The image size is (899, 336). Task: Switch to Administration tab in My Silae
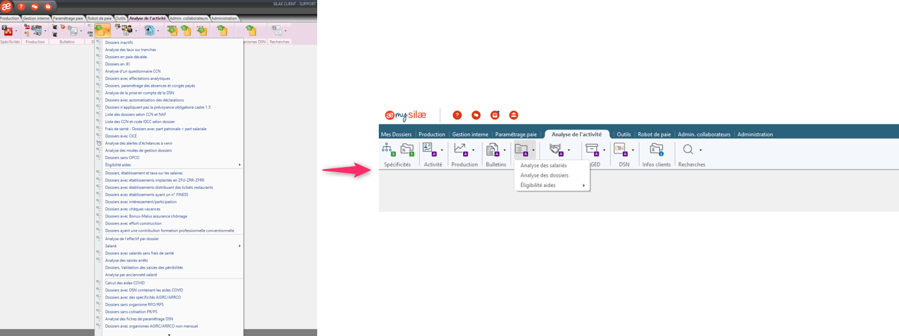[755, 134]
